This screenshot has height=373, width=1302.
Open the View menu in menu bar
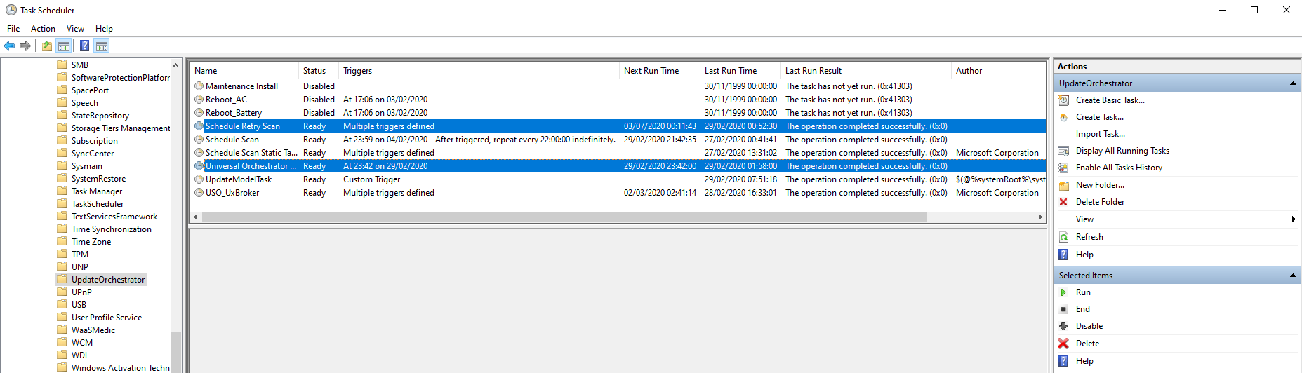tap(75, 29)
